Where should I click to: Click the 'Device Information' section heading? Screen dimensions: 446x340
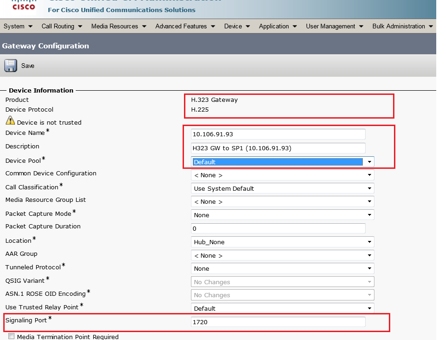[41, 90]
